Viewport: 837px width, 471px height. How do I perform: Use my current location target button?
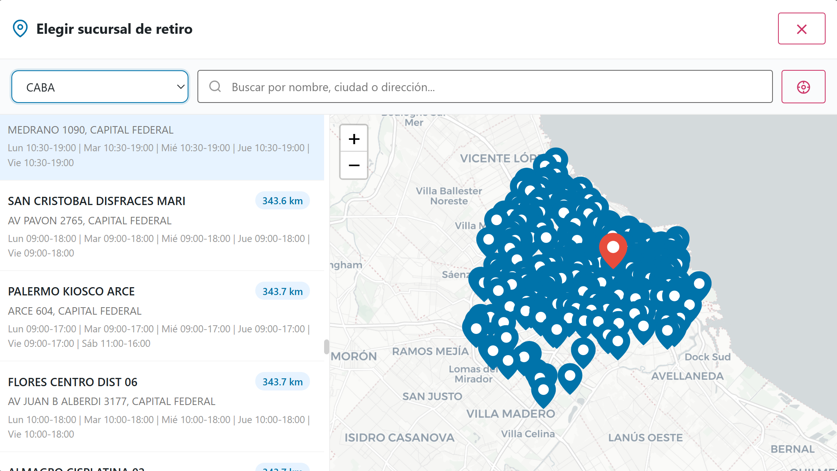click(803, 87)
